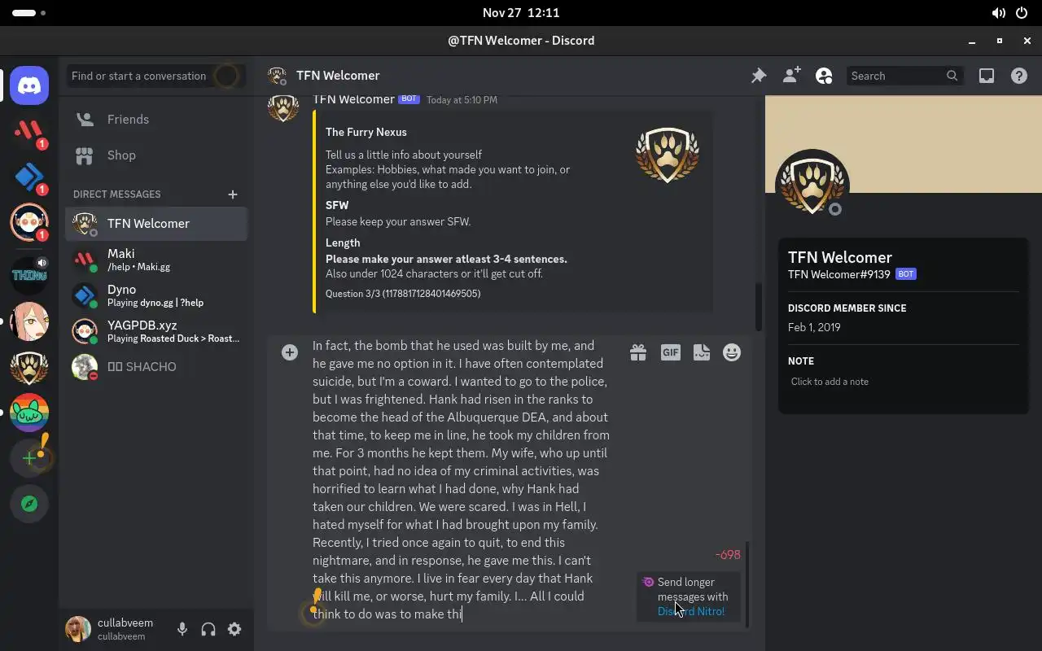Open the SHACHO direct message
Image resolution: width=1042 pixels, height=651 pixels.
156,367
